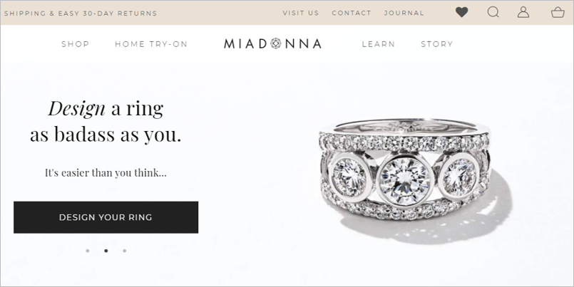Go to the Visit Us link
This screenshot has height=287, width=574.
tap(300, 13)
